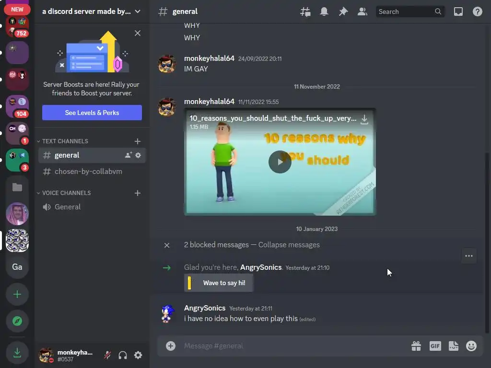The width and height of the screenshot is (491, 368).
Task: Collapse the 2 blocked messages
Action: pos(289,245)
